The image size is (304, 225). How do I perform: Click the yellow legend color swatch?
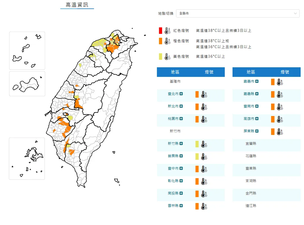(x=160, y=56)
